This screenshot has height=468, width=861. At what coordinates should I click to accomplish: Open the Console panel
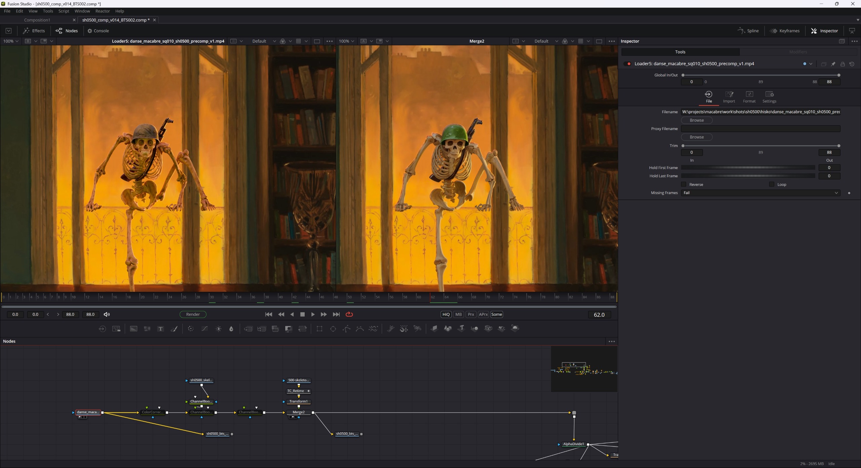coord(98,31)
